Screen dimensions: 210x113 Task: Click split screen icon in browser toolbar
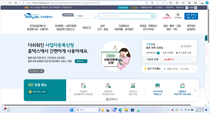point(177,3)
